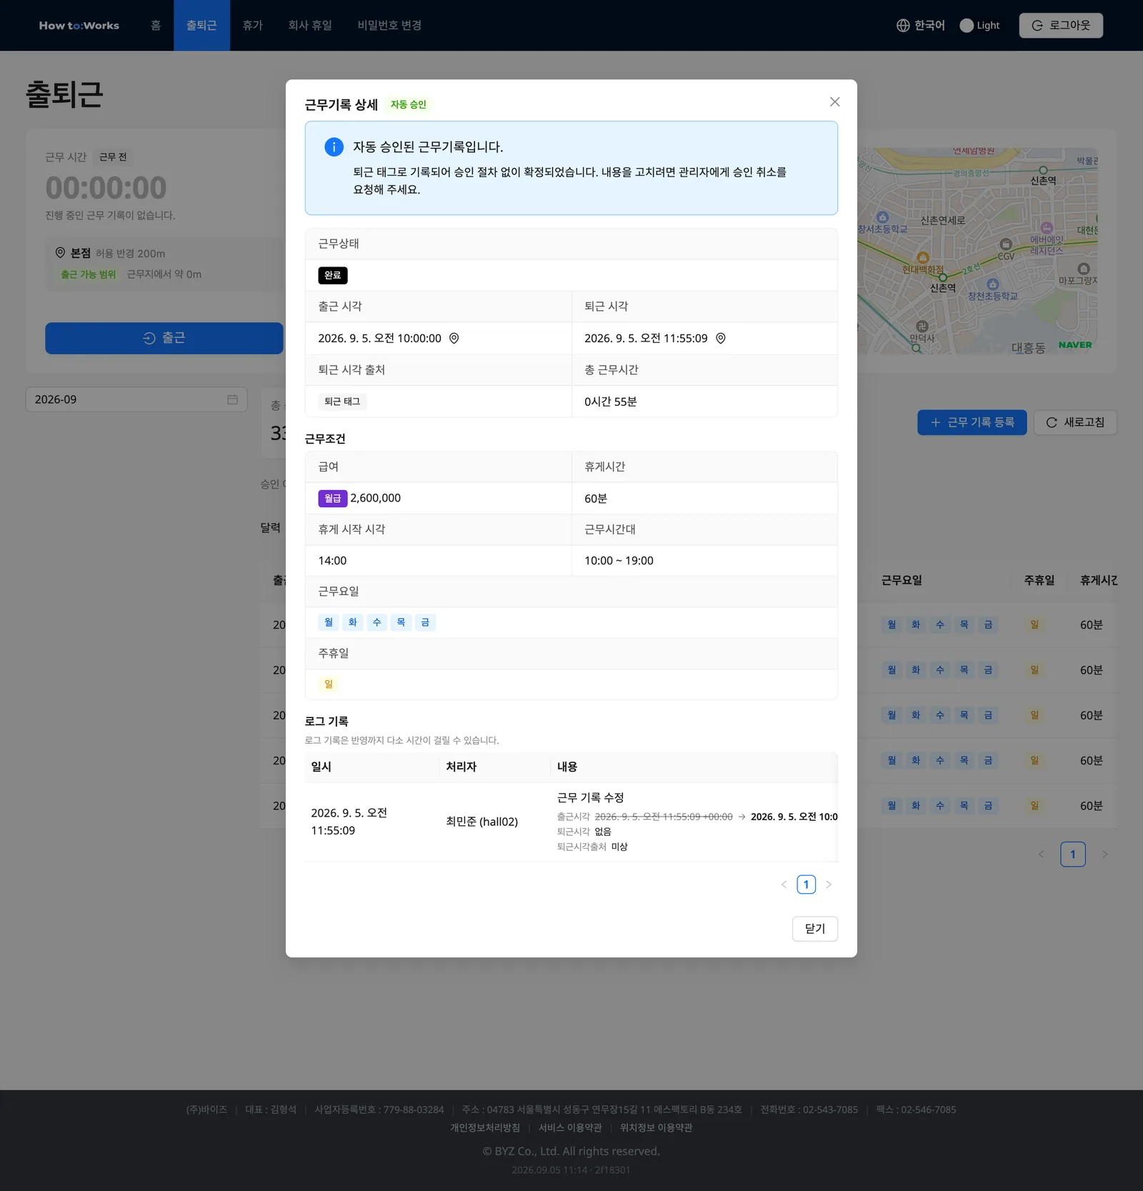Go to previous page in log pagination
The height and width of the screenshot is (1191, 1143).
click(784, 884)
